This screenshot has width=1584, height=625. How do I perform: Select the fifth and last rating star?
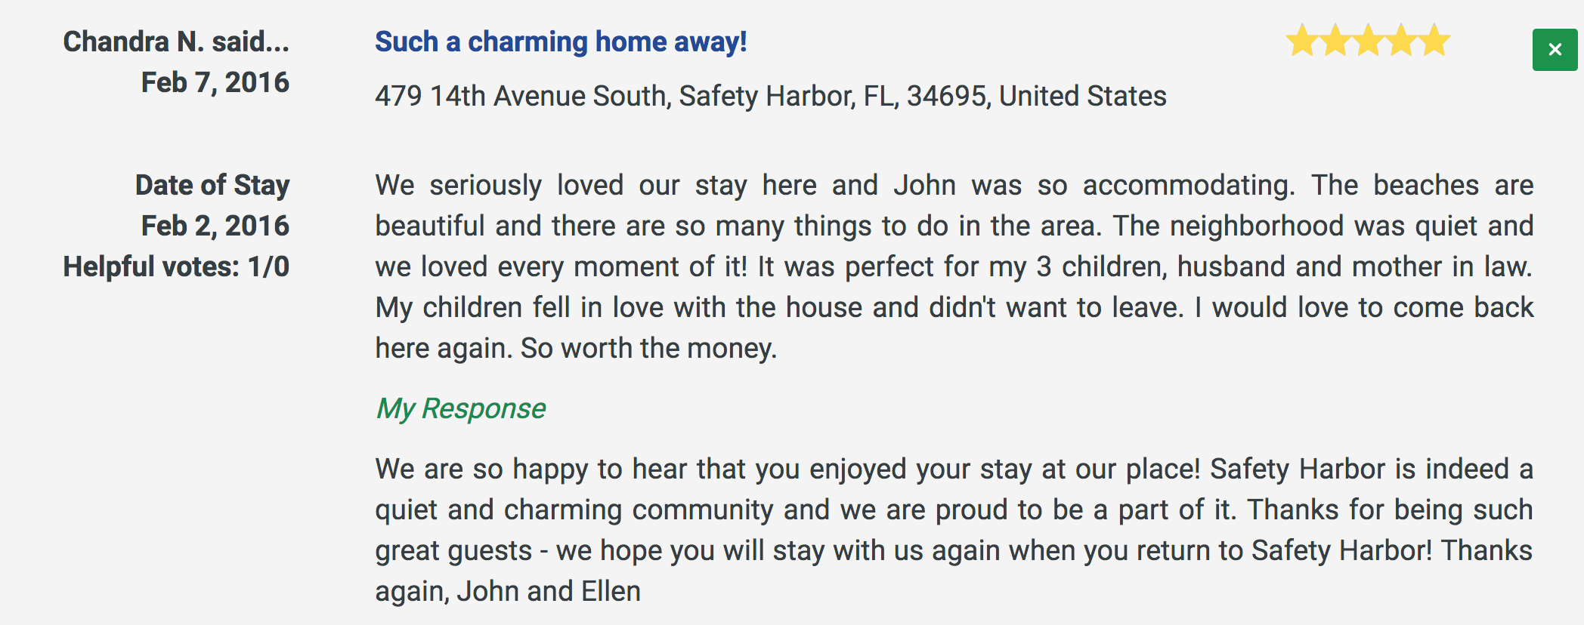coord(1434,41)
